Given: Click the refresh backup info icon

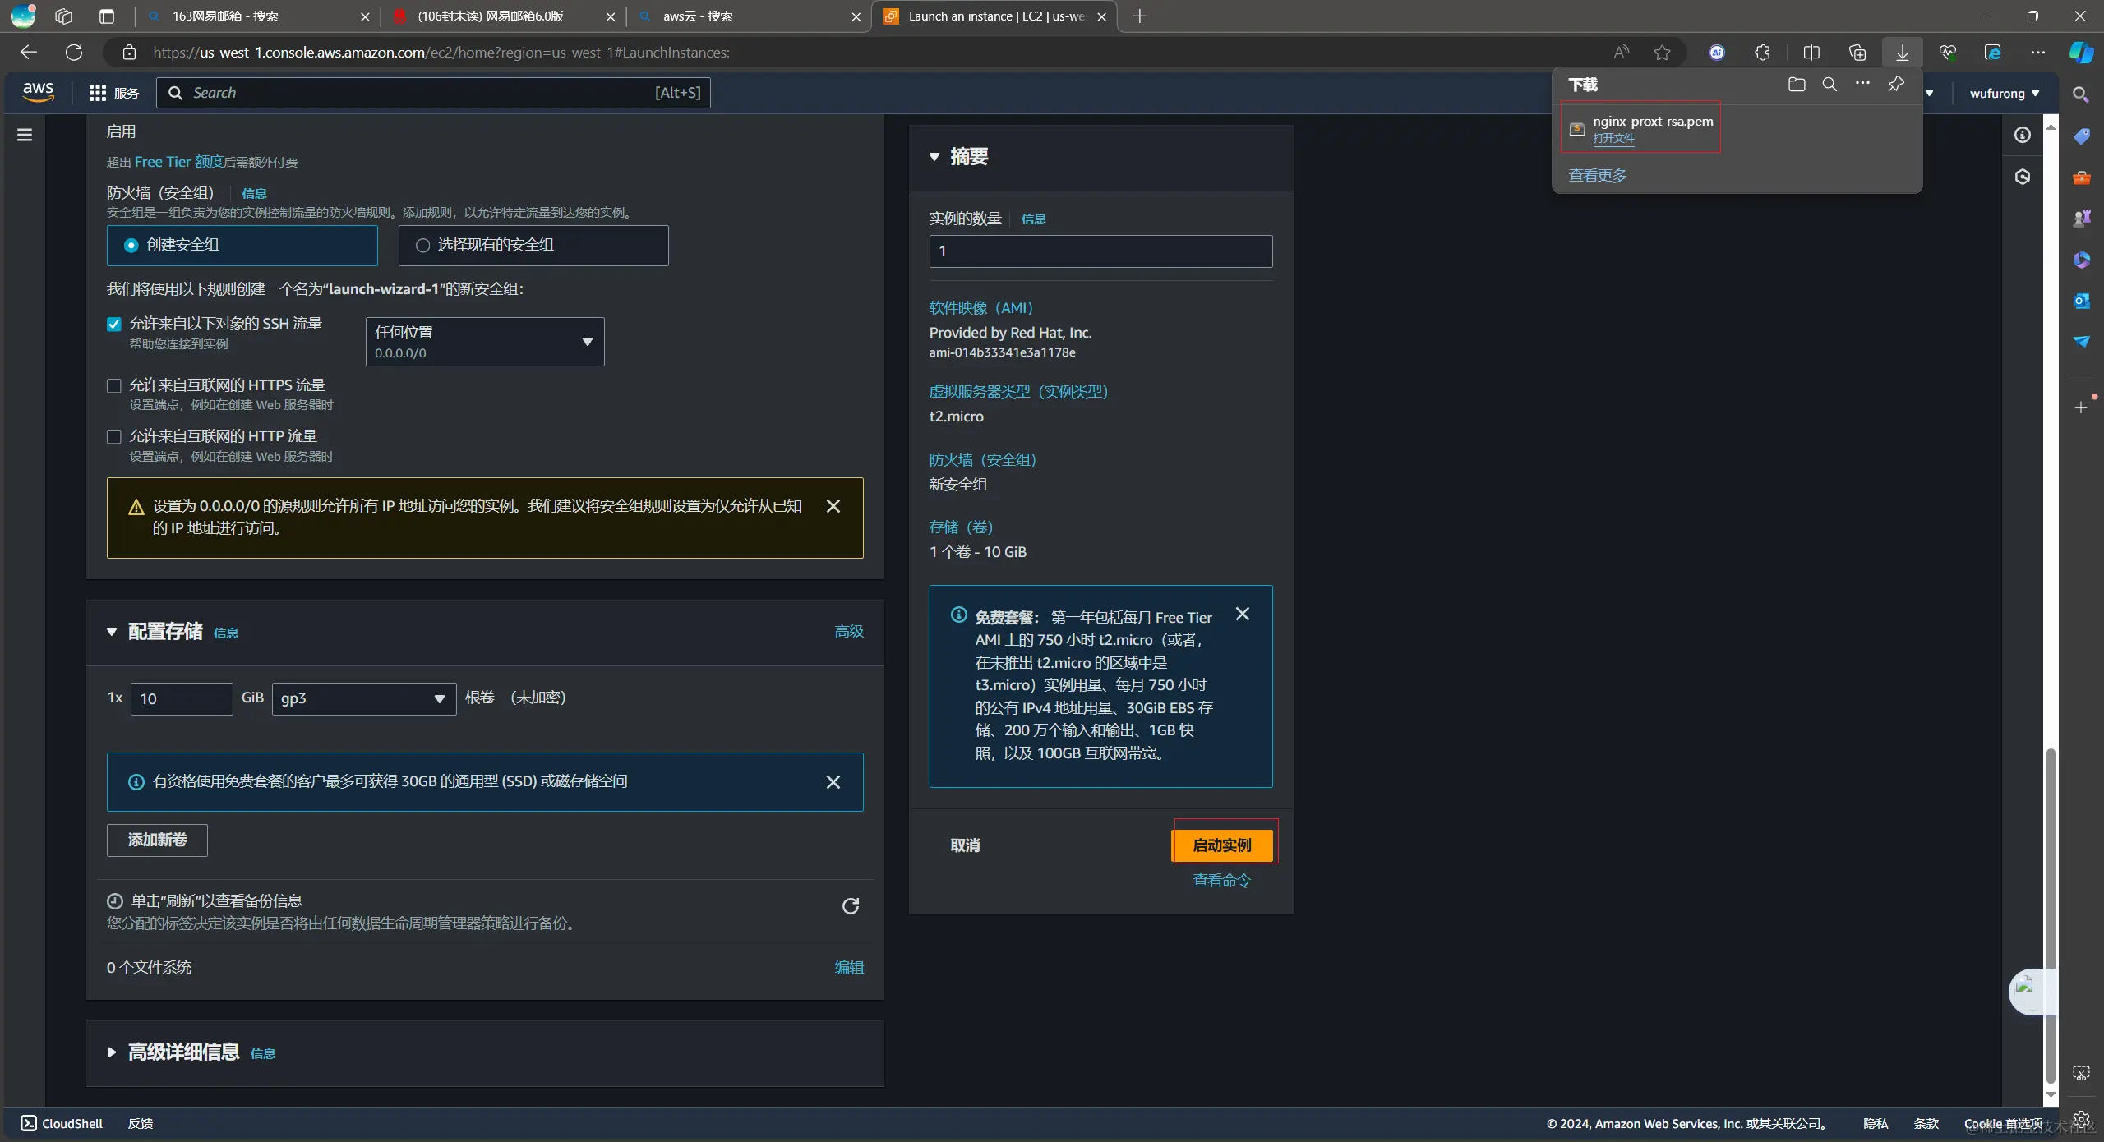Looking at the screenshot, I should tap(851, 906).
